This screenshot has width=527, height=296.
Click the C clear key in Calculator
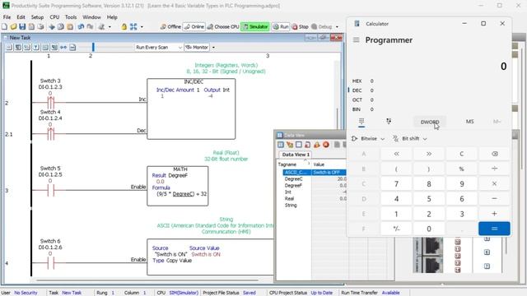click(461, 154)
